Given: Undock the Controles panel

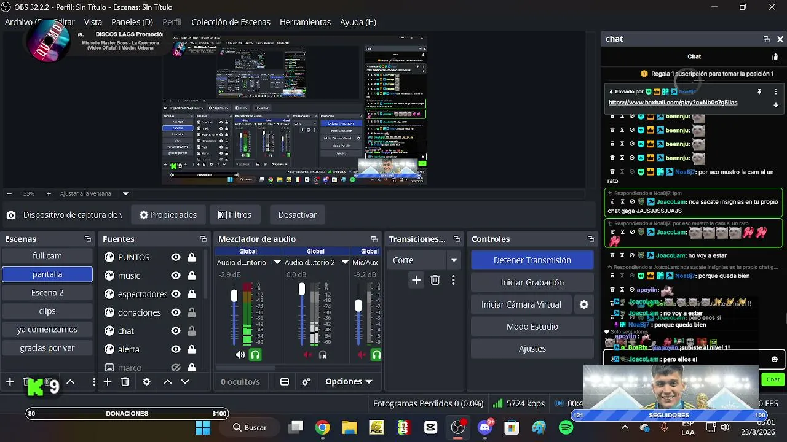Looking at the screenshot, I should tap(591, 239).
